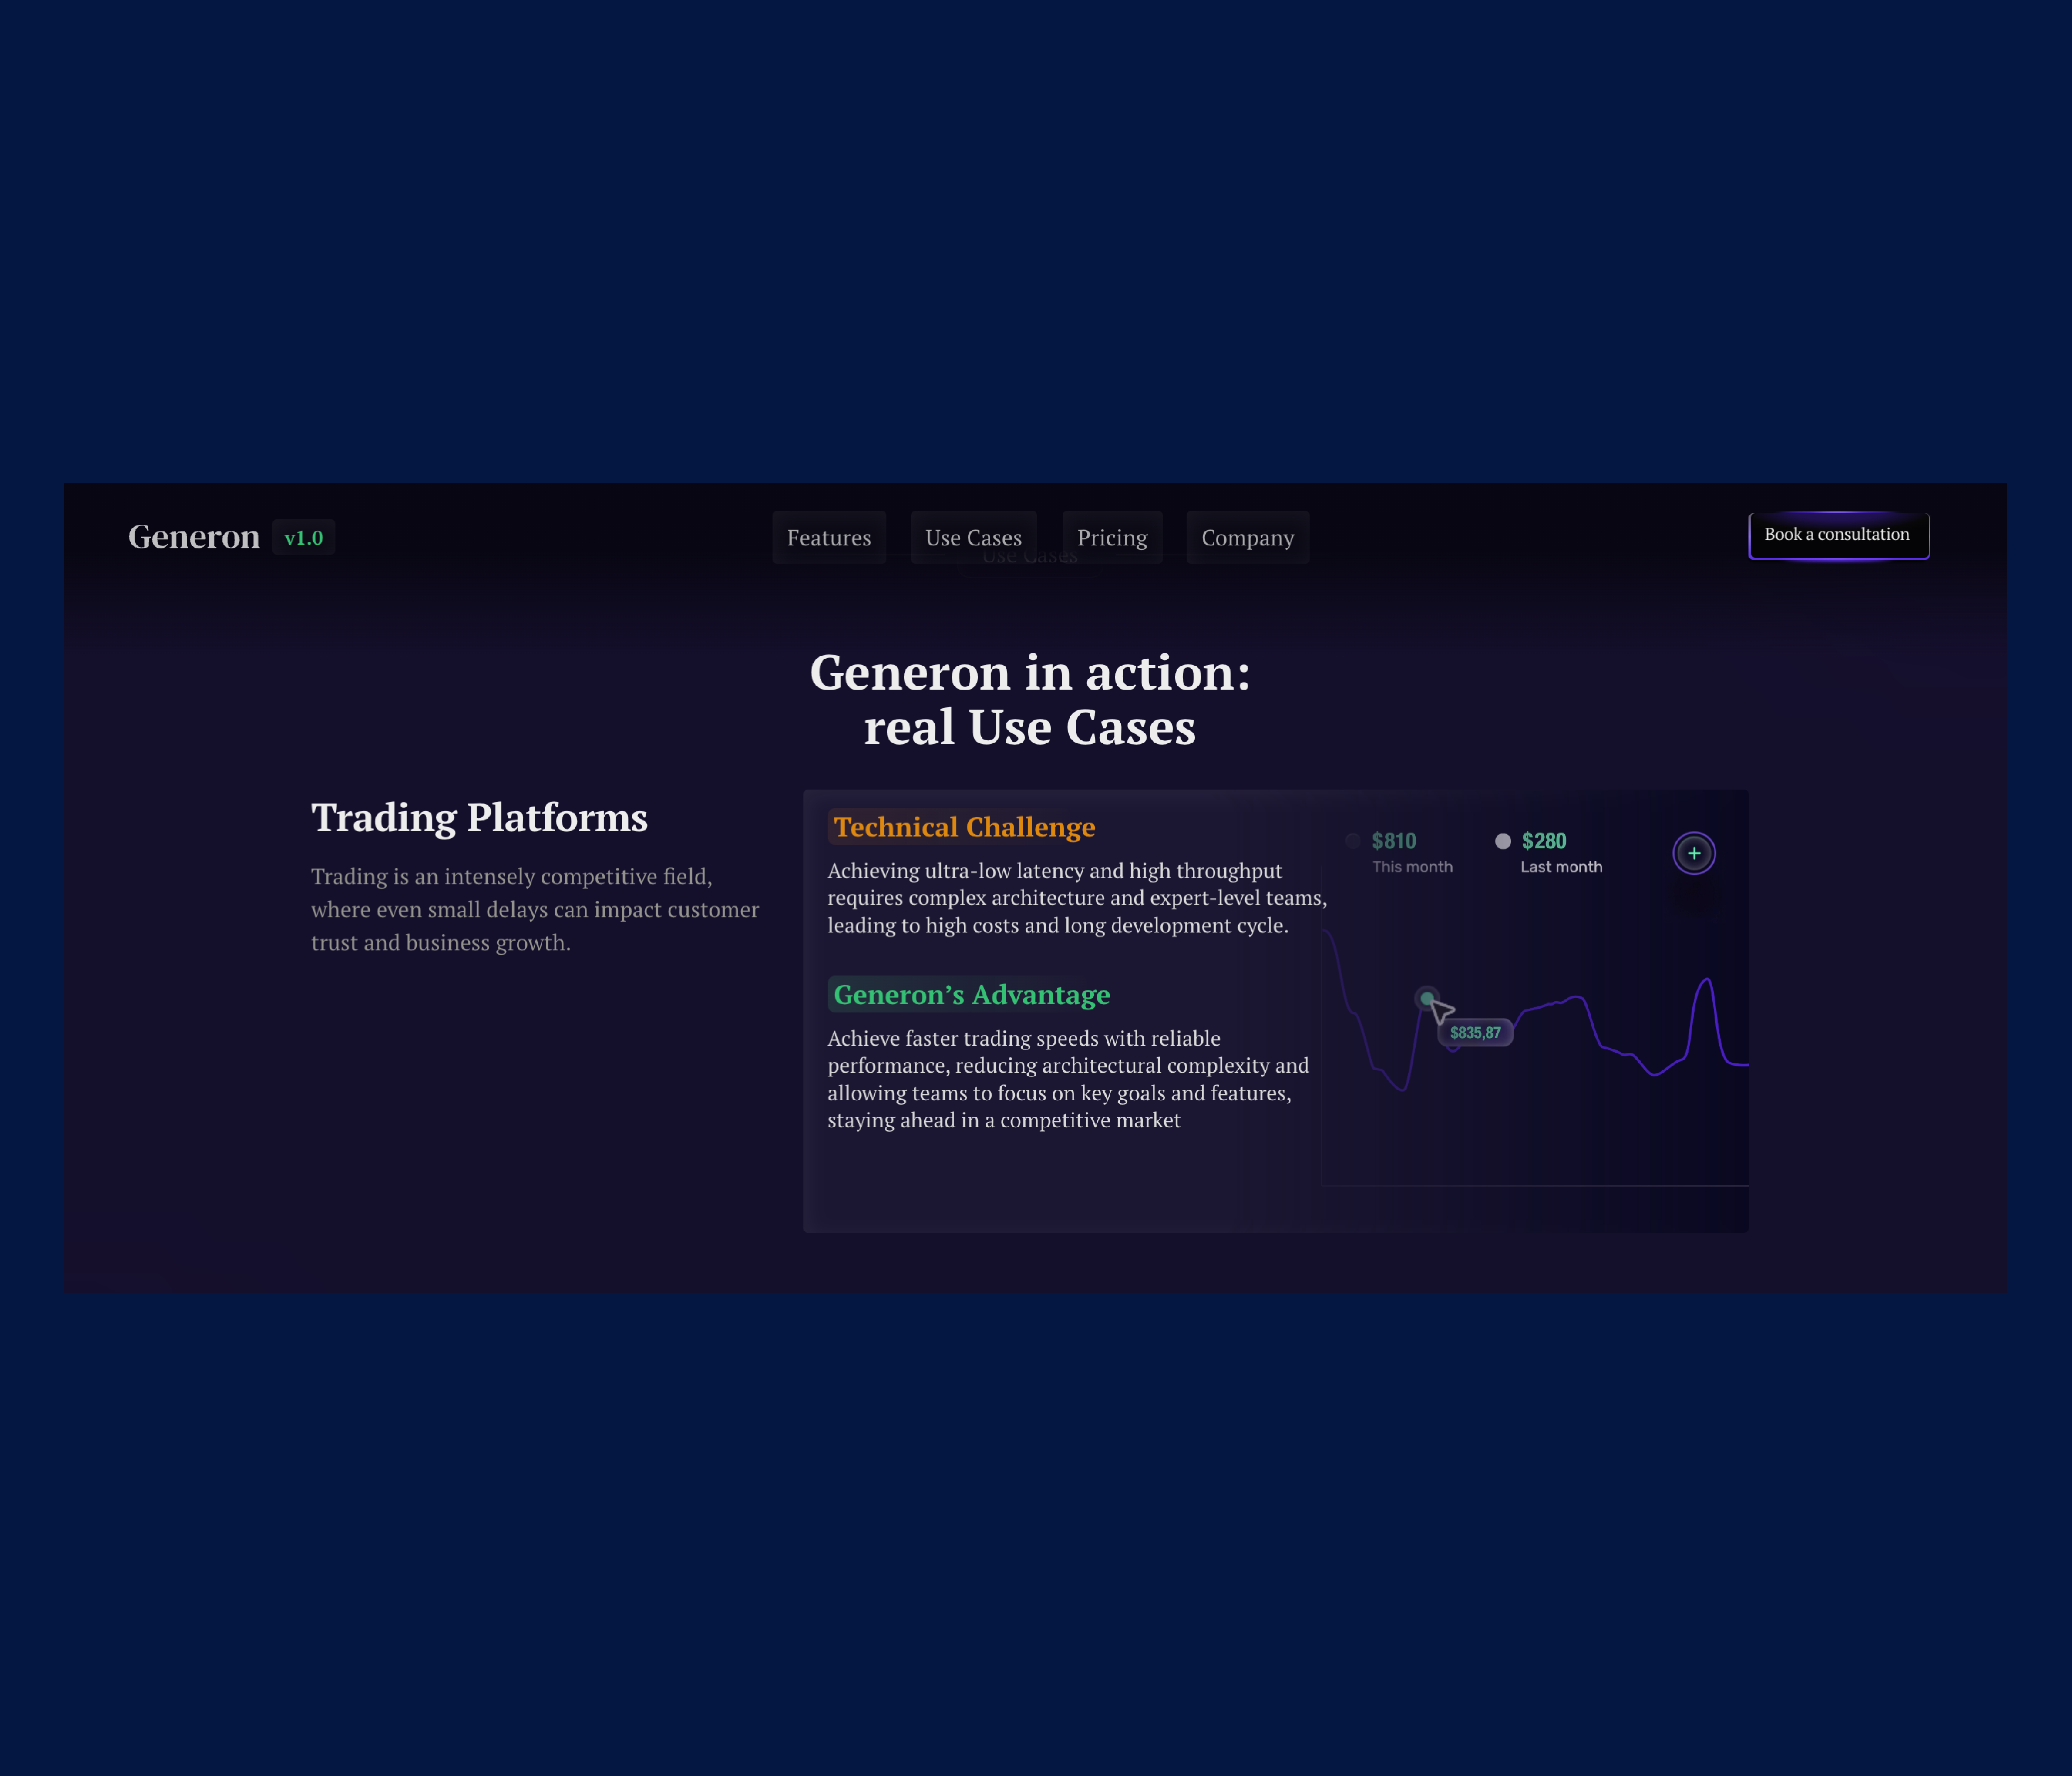Click the Generon's Advantage heading label
Screen dimensions: 2072x1776
coord(971,995)
